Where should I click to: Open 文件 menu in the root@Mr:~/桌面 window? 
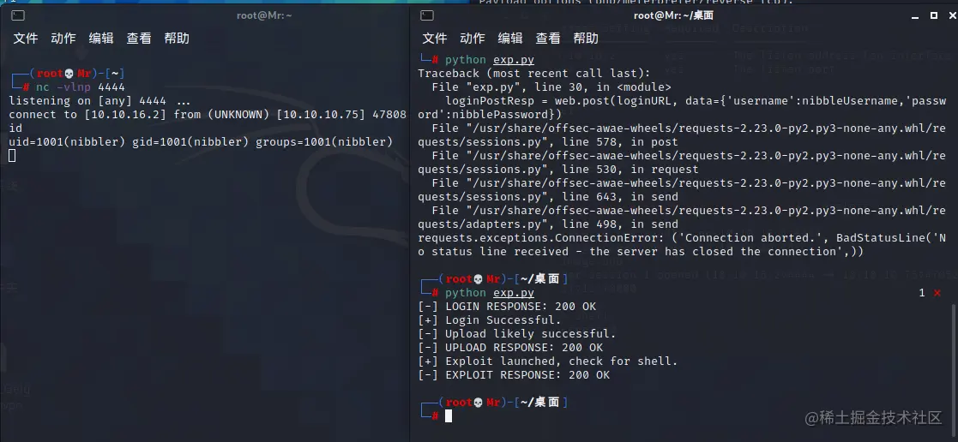pyautogui.click(x=435, y=38)
